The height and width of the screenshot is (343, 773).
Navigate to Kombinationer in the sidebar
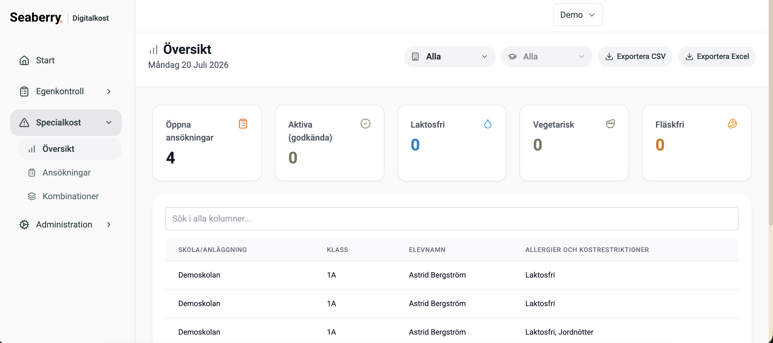coord(70,196)
